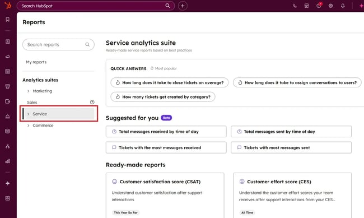
Task: Click the Beta badge next to Suggested for you
Action: 166,118
